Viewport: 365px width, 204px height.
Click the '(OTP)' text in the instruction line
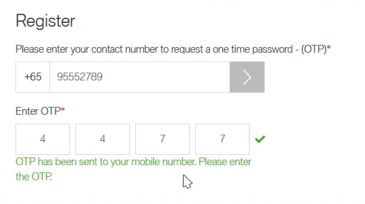click(x=314, y=49)
